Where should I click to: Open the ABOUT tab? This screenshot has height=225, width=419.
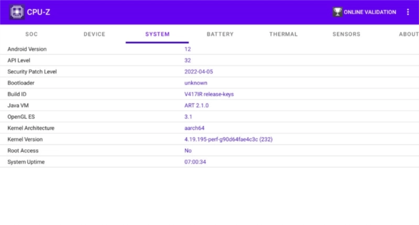point(407,35)
